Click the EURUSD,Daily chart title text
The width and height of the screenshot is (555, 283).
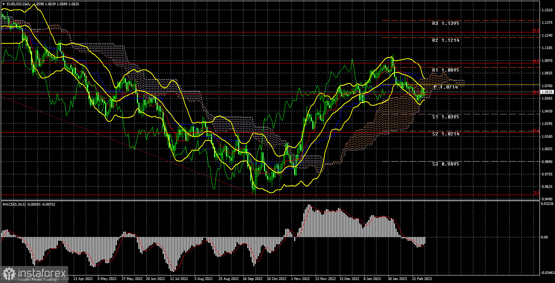[x=18, y=3]
